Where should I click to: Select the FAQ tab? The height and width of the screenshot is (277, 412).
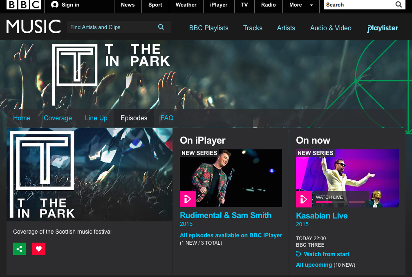coord(167,118)
